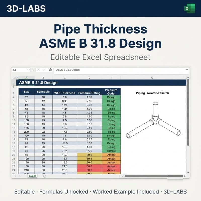Image resolution: width=201 pixels, height=201 pixels.
Task: Select row 4 header number
Action: tap(14, 97)
